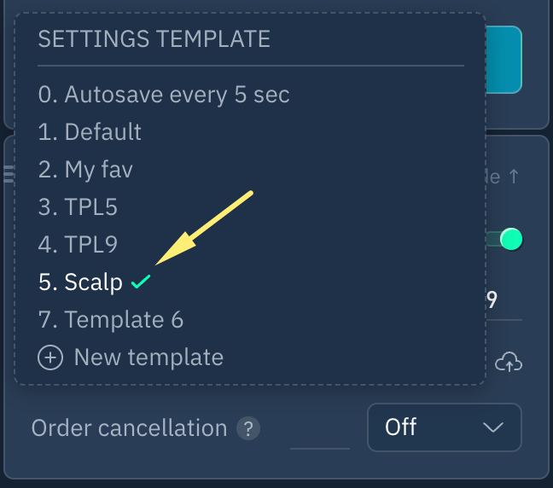Create a New template via its label
Image resolution: width=553 pixels, height=488 pixels.
(x=148, y=357)
